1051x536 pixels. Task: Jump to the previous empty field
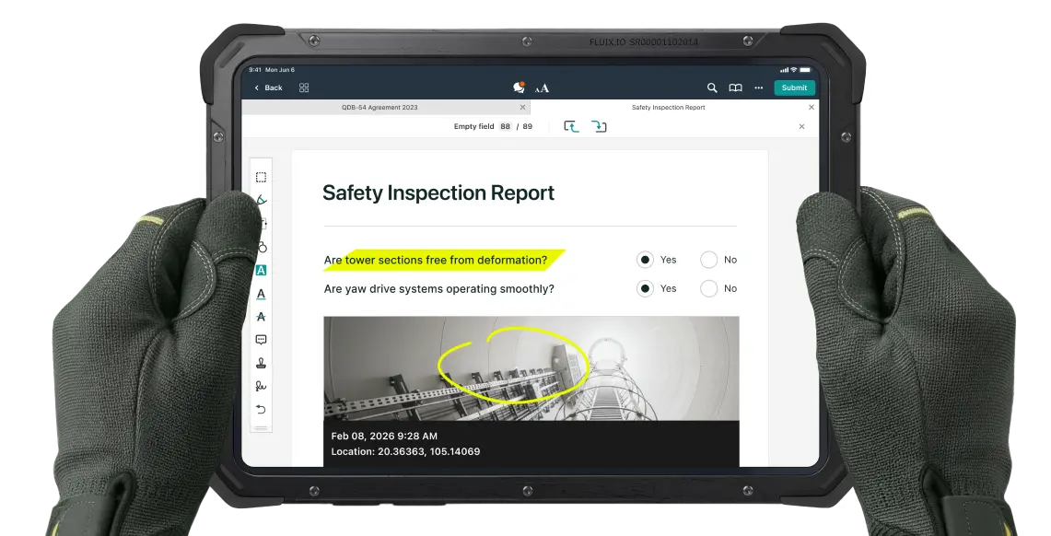[571, 126]
